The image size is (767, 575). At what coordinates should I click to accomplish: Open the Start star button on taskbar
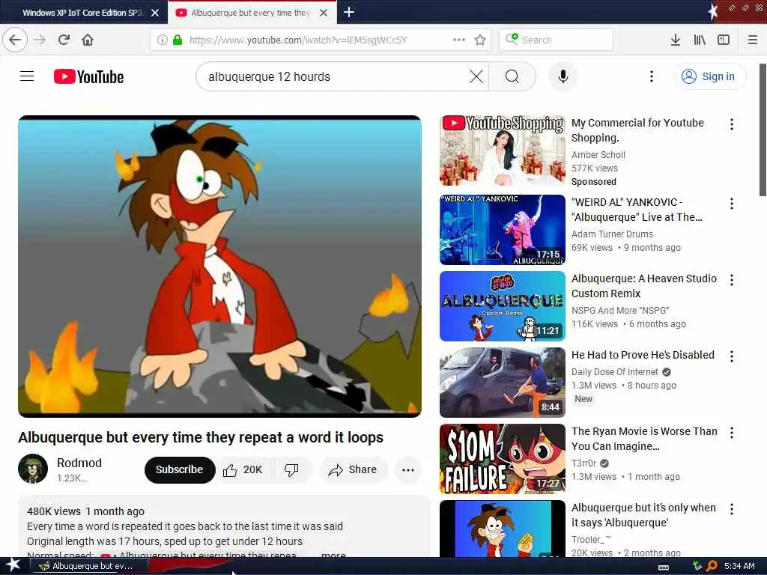point(13,565)
